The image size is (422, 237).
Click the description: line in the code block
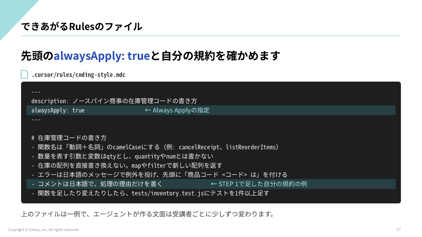click(114, 101)
